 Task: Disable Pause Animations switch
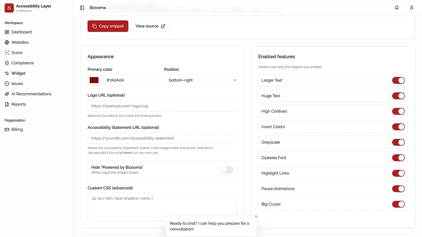(x=398, y=189)
